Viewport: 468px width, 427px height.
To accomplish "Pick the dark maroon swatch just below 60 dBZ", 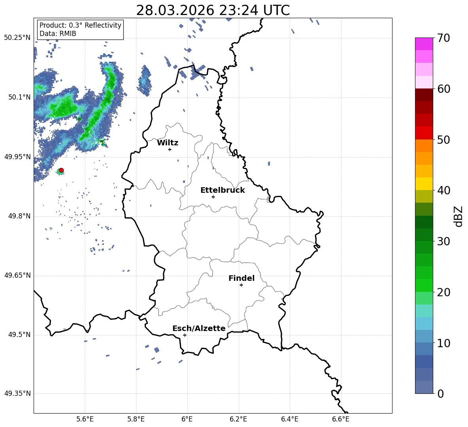I will point(424,95).
